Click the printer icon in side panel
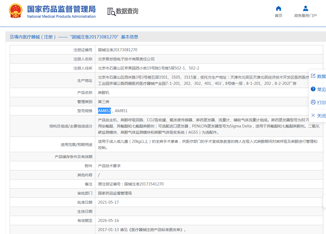 (313, 102)
